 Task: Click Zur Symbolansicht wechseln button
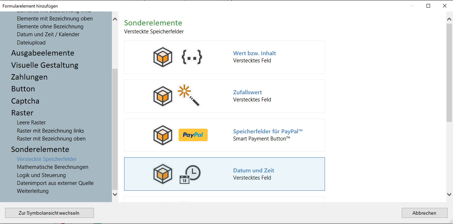[49, 213]
